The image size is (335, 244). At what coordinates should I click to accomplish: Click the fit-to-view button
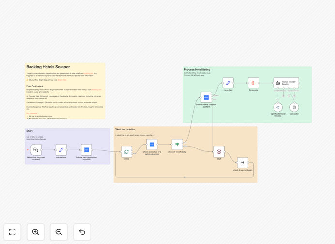pos(13,232)
